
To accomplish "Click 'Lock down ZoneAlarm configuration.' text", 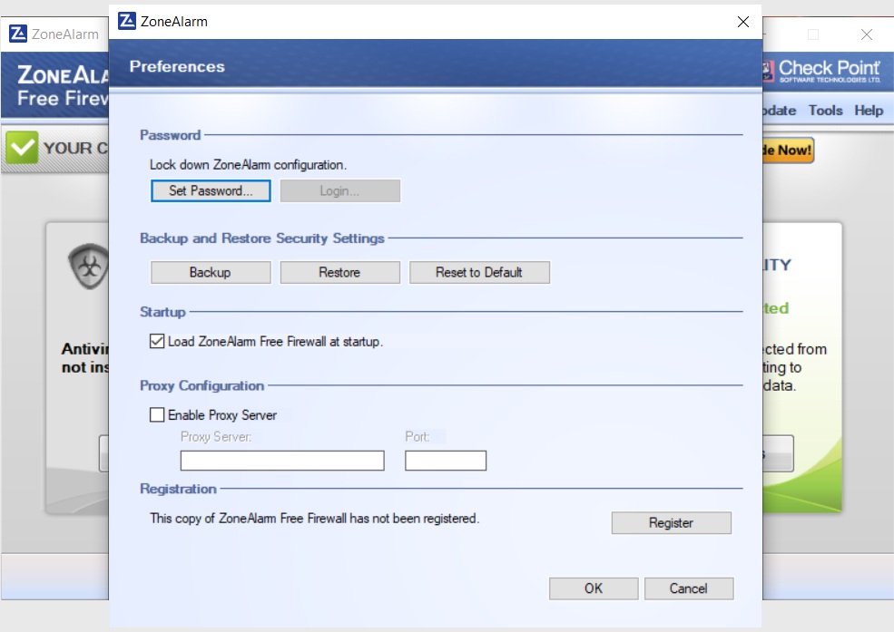I will [248, 164].
